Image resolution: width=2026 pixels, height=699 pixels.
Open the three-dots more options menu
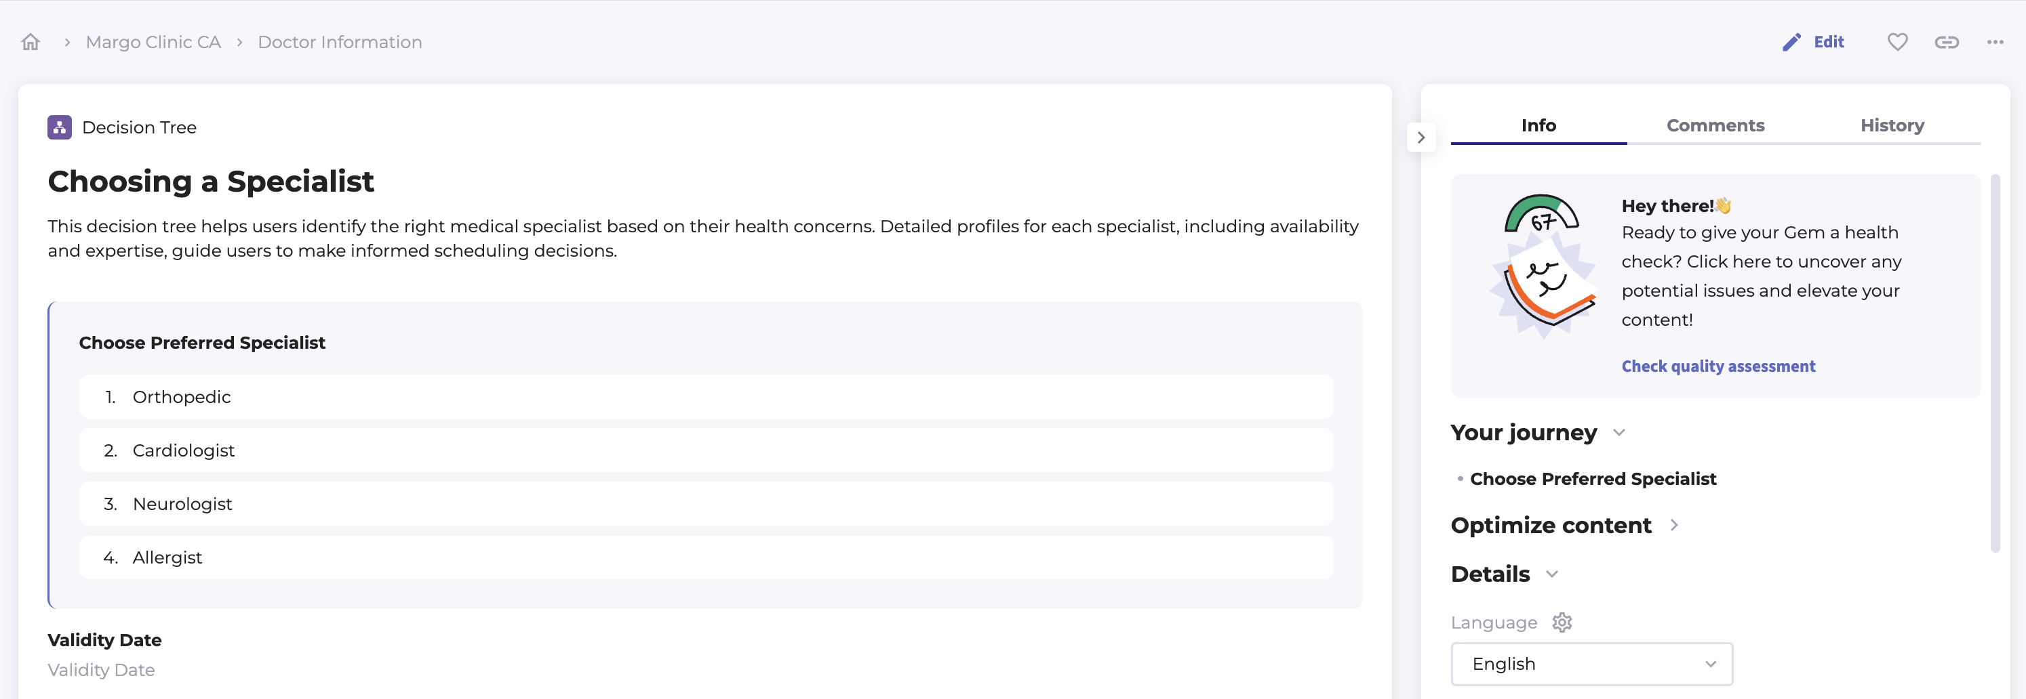coord(1995,43)
